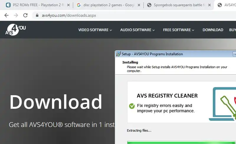
Task: Click the green installation progress bar
Action: [x=181, y=142]
